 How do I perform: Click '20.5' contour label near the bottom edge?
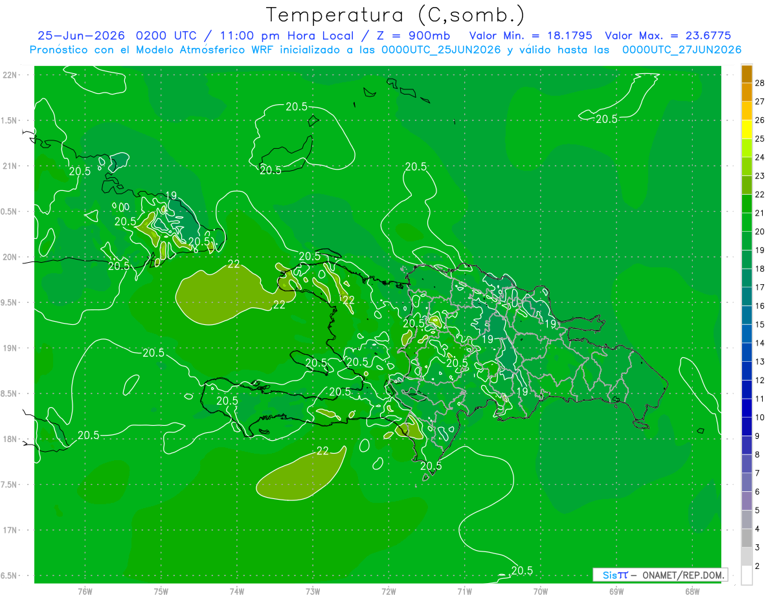tap(521, 570)
